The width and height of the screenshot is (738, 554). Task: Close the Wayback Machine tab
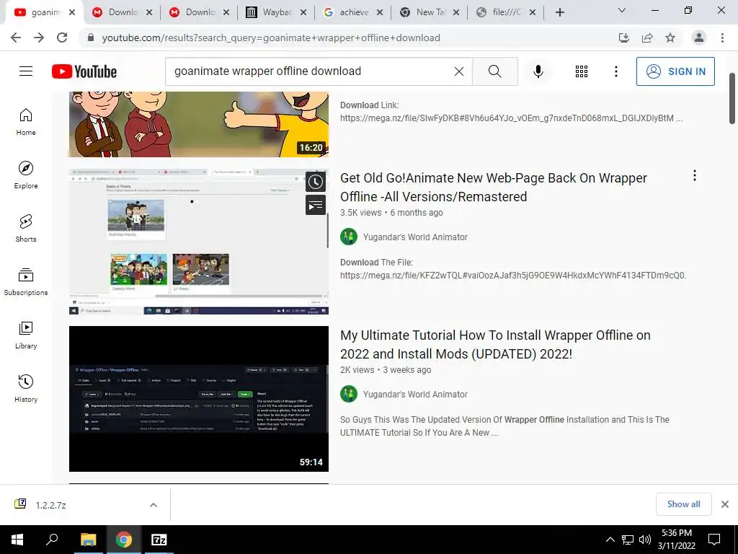(x=303, y=13)
